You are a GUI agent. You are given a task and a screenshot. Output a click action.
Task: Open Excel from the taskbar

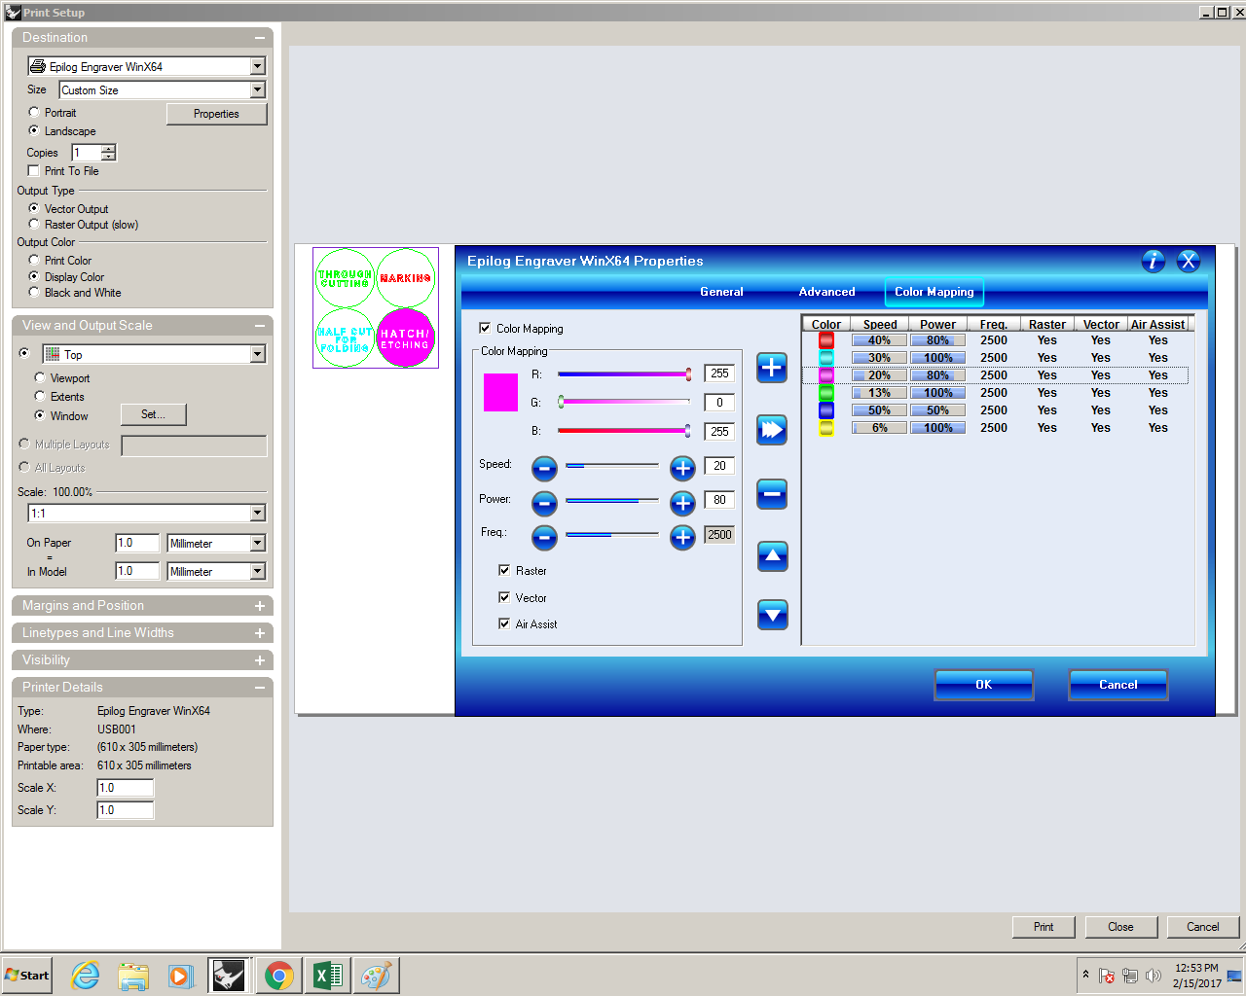click(x=328, y=976)
